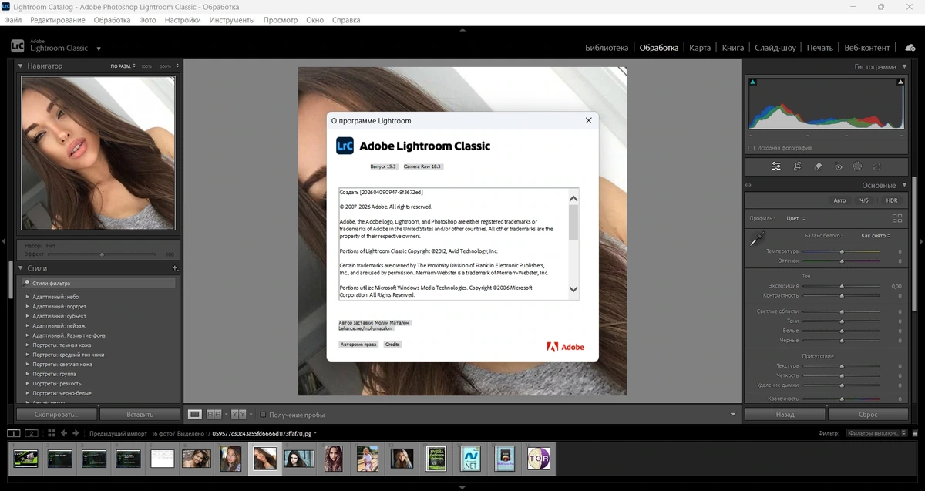Screen dimensions: 925x491
Task: Click the shadow clipping indicator triangle
Action: [753, 82]
